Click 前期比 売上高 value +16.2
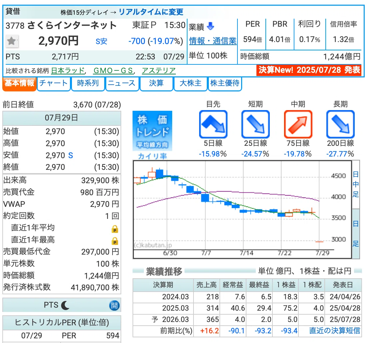The image size is (367, 343). [209, 331]
